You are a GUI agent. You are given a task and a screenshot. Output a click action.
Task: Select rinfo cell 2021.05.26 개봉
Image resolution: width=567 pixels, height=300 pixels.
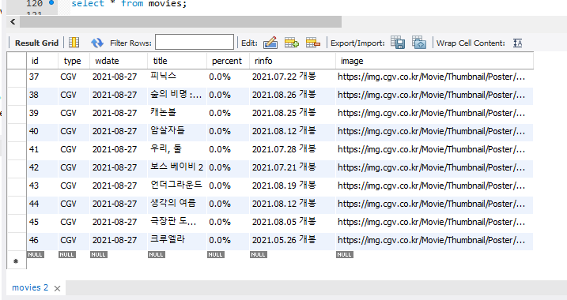click(293, 240)
